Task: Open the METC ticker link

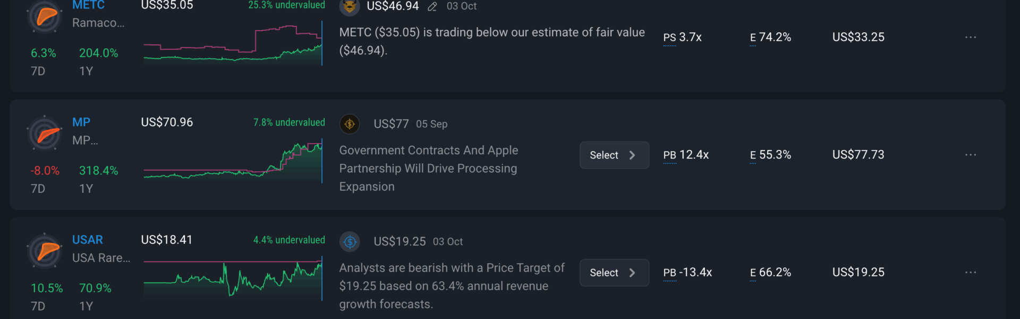Action: tap(88, 5)
